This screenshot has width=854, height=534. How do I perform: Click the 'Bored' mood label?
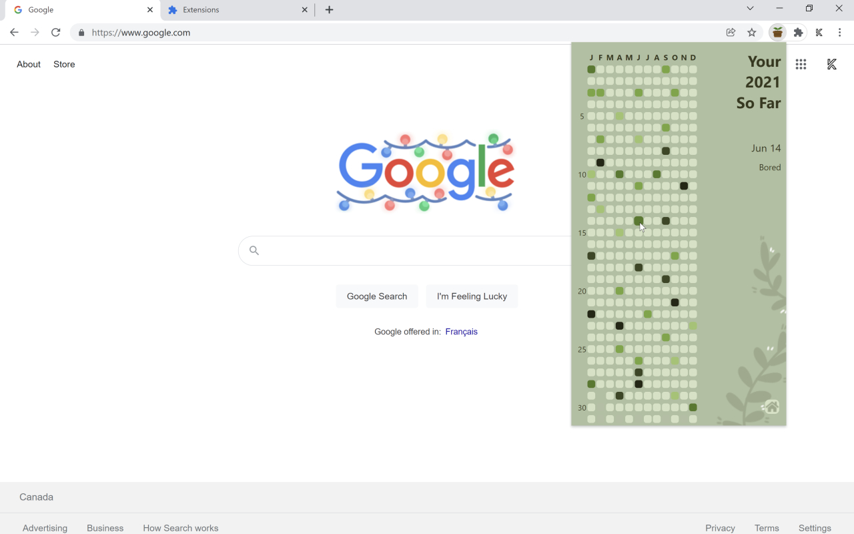(x=770, y=168)
